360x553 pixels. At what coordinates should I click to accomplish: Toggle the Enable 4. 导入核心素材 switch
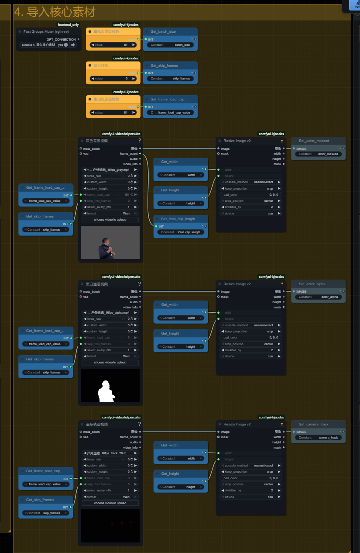click(66, 45)
